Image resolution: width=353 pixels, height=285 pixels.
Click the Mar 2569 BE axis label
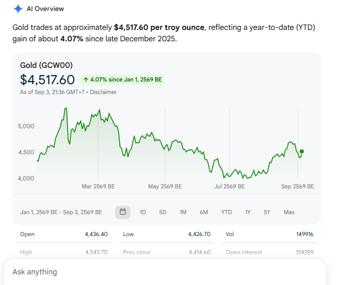point(98,186)
